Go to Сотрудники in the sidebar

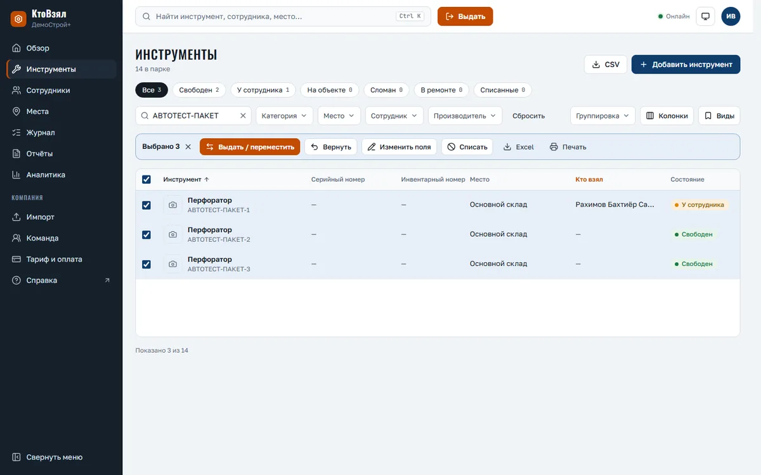point(61,91)
